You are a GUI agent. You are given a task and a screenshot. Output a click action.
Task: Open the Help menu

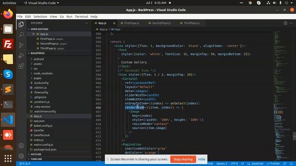[94, 17]
